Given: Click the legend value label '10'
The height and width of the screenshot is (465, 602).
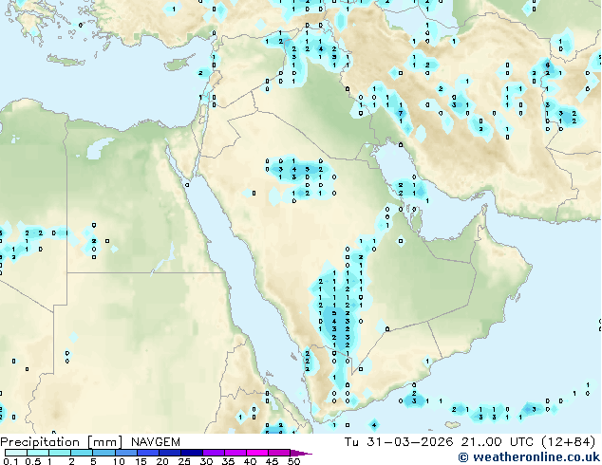Looking at the screenshot, I should pos(119,461).
